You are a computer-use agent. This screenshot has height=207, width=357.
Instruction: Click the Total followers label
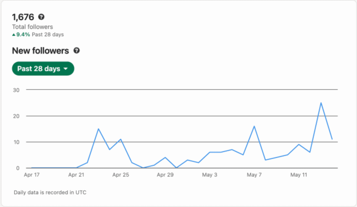click(x=32, y=27)
